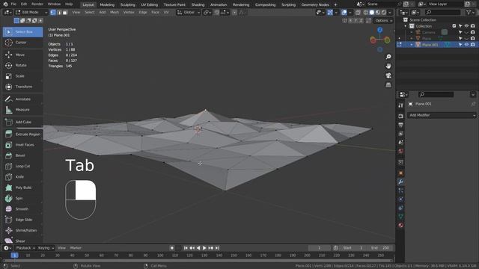Select the Scale tool

tap(22, 76)
